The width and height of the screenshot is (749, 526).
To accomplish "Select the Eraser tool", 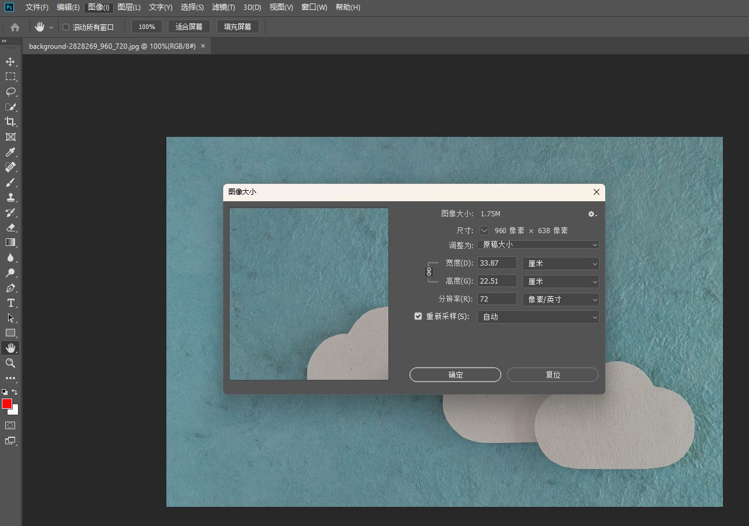I will pyautogui.click(x=10, y=228).
